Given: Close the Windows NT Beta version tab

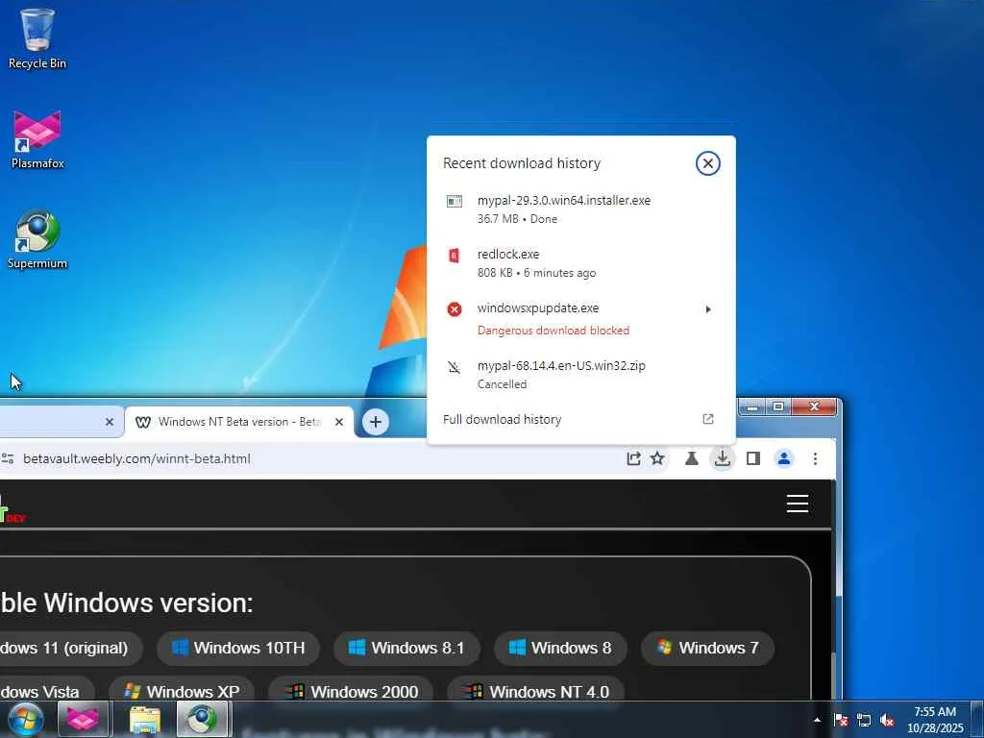Looking at the screenshot, I should click(x=339, y=422).
